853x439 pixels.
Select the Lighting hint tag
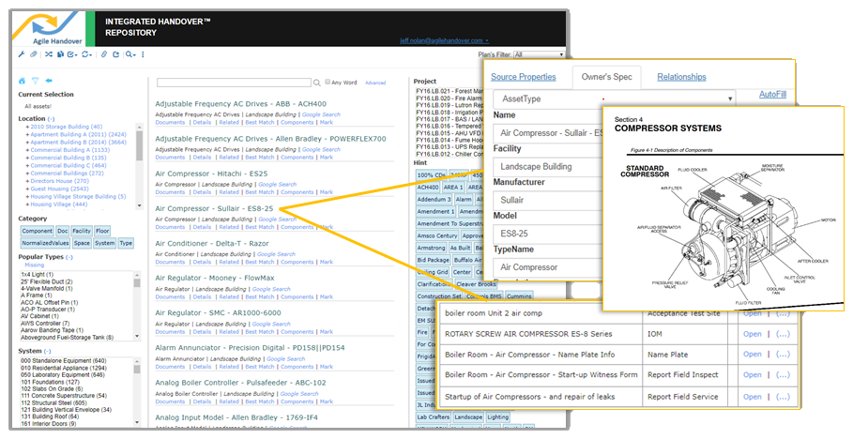(x=497, y=417)
